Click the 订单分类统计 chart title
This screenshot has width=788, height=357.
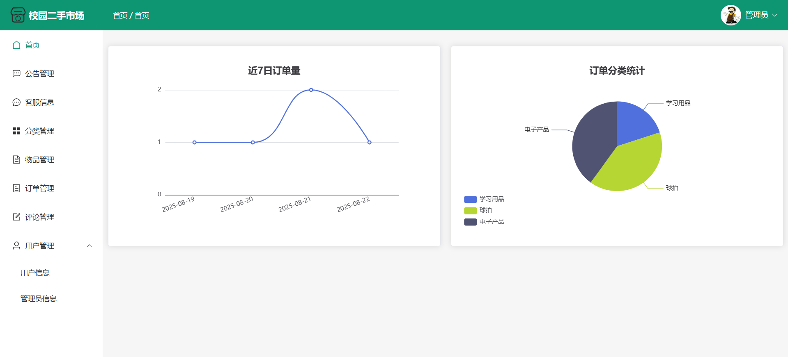point(617,71)
